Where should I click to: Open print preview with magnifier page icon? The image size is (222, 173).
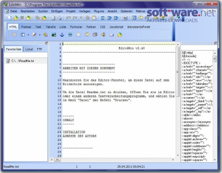click(x=53, y=18)
